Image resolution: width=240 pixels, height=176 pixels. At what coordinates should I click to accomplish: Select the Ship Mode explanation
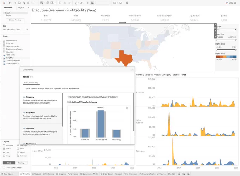point(41,116)
